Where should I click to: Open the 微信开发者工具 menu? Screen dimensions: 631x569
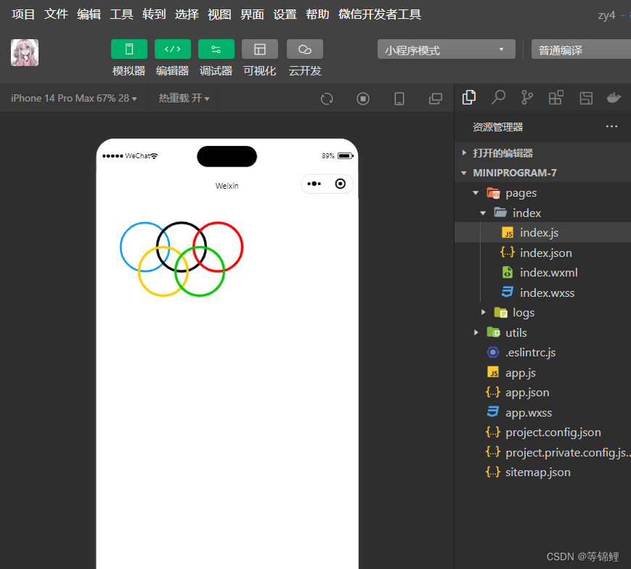(x=380, y=15)
